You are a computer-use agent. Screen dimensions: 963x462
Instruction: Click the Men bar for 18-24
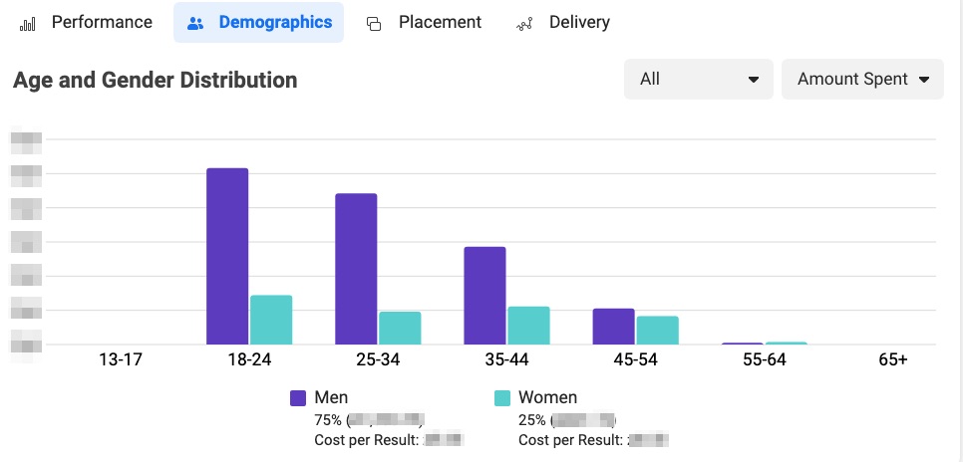point(227,257)
